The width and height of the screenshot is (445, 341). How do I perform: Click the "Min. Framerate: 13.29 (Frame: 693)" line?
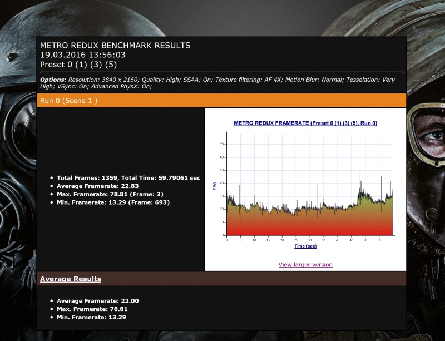(x=113, y=202)
